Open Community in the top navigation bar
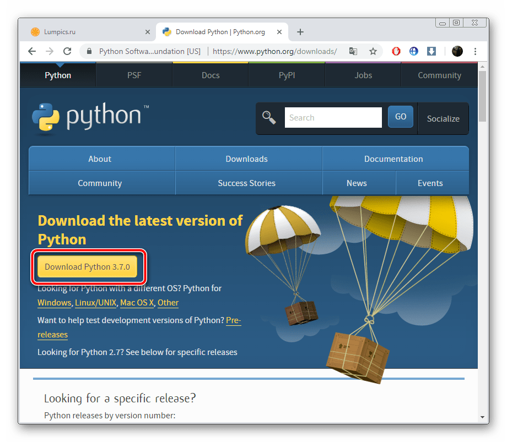 tap(439, 75)
